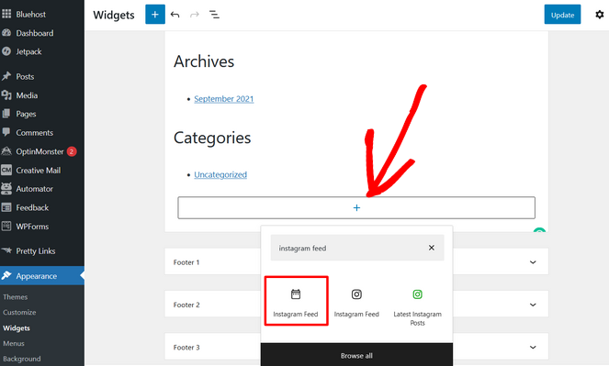
Task: Click the add block plus in widget area
Action: 356,208
